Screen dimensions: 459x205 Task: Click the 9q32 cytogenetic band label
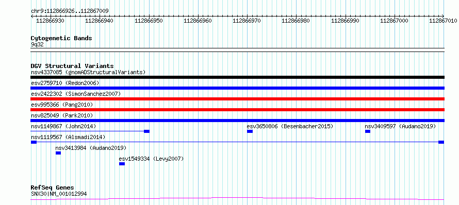37,44
